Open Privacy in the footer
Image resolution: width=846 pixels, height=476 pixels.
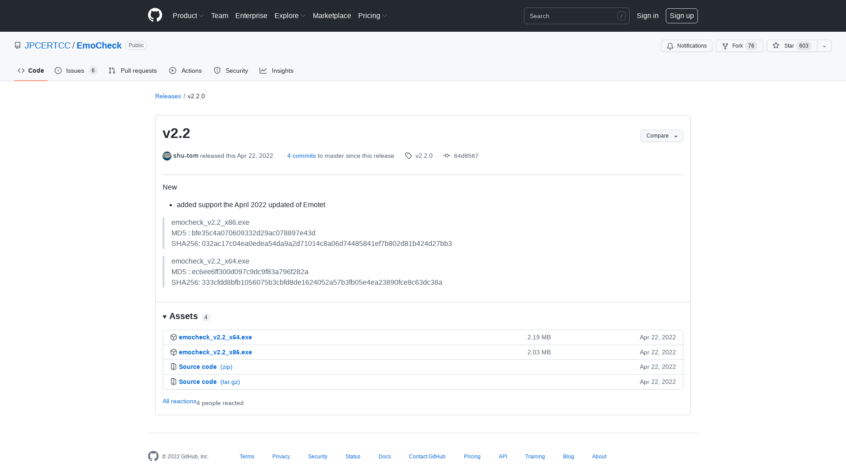[x=281, y=457]
